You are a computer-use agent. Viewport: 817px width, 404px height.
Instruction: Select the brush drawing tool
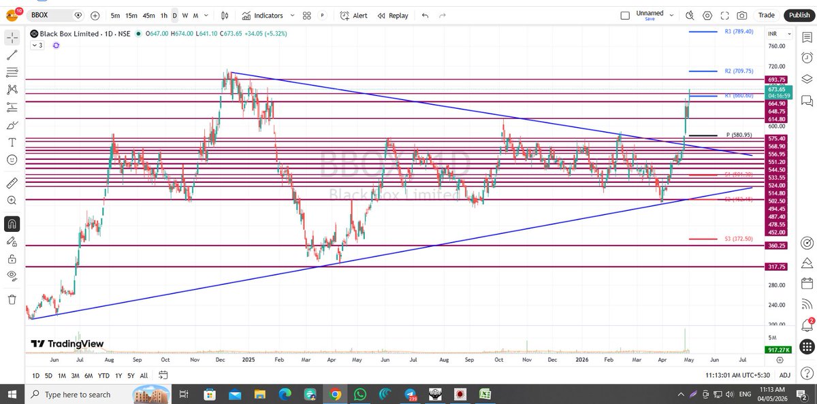(x=12, y=125)
